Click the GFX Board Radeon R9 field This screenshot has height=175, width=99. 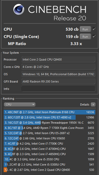pyautogui.click(x=58, y=81)
